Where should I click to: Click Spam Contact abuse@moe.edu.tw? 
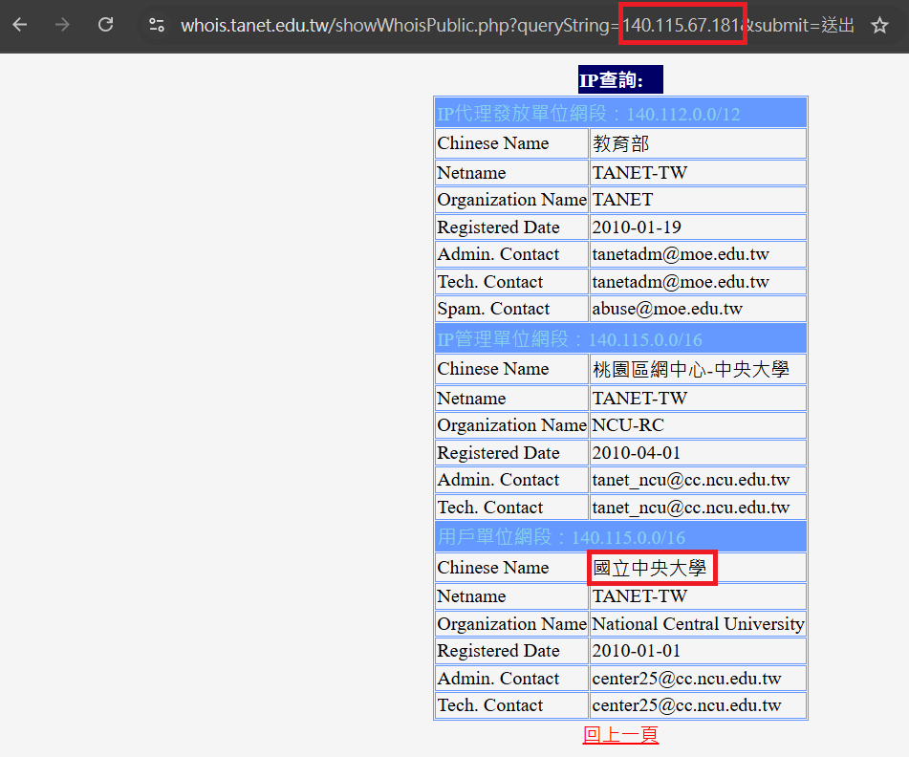[698, 309]
